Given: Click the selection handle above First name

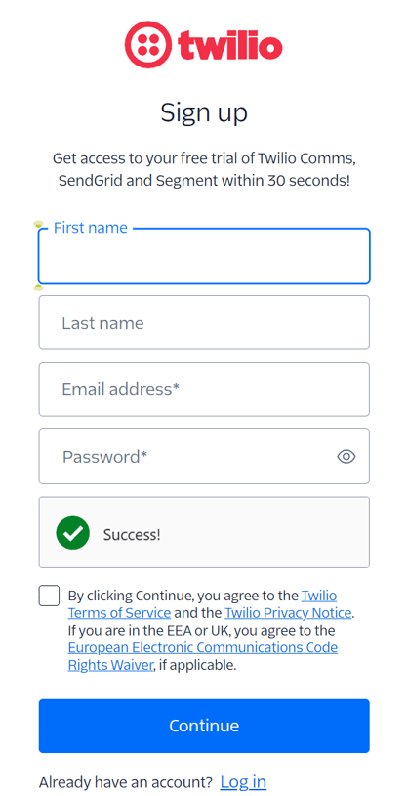Looking at the screenshot, I should click(38, 224).
